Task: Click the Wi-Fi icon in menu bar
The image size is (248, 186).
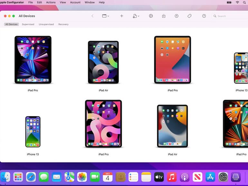Action: click(237, 2)
